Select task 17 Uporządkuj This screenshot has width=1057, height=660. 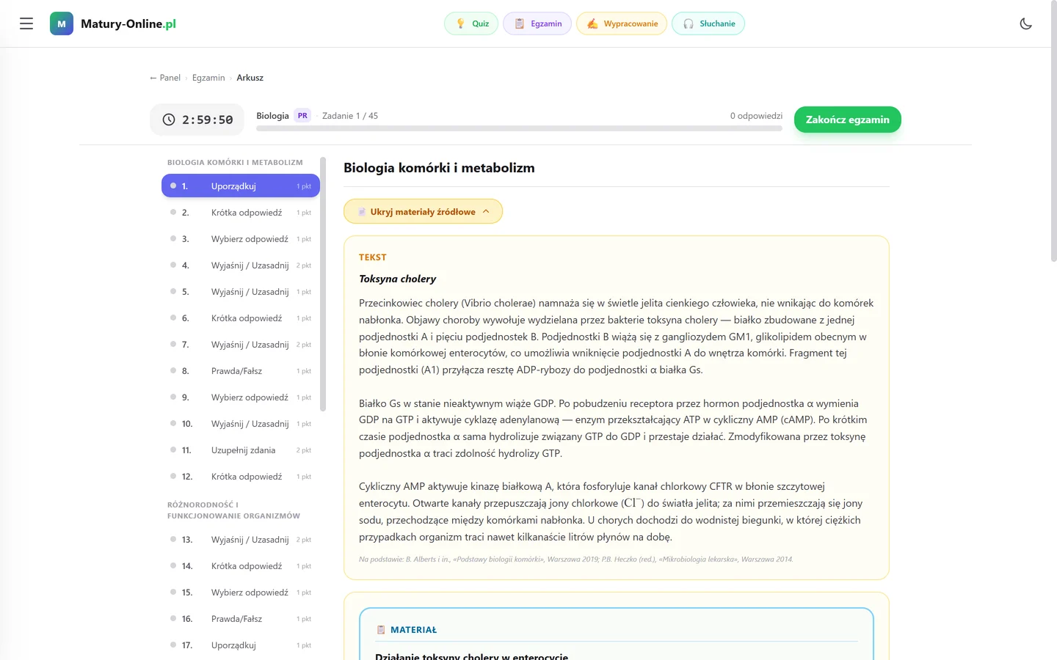[241, 645]
